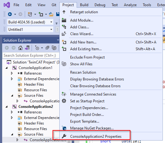Expand External Dependencies under ConsoleApplication1
The width and height of the screenshot is (165, 143).
point(12,79)
